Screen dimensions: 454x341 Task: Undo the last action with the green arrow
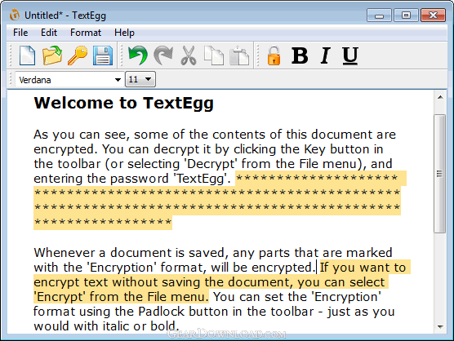click(x=138, y=55)
